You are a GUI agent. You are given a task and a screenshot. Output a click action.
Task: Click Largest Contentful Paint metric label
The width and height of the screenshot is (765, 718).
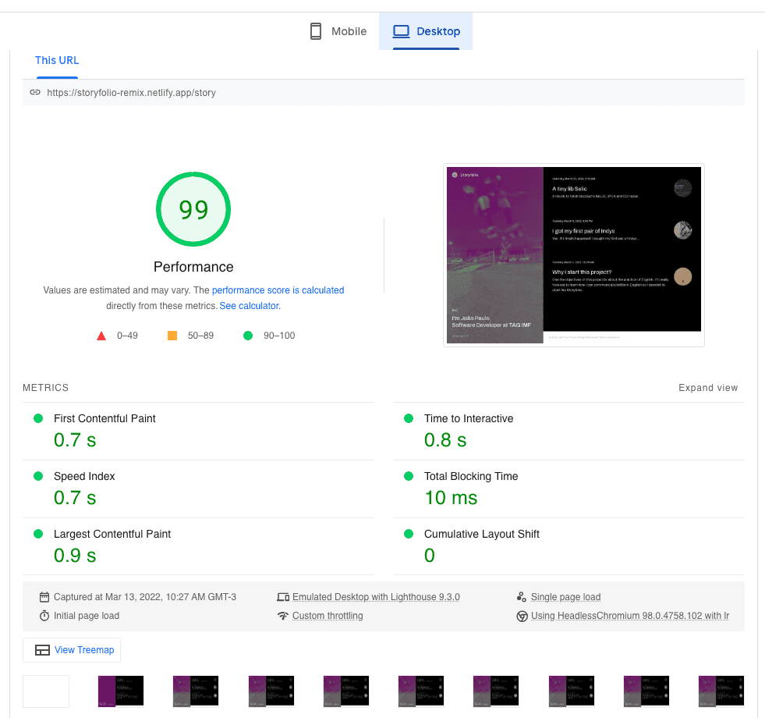tap(112, 534)
